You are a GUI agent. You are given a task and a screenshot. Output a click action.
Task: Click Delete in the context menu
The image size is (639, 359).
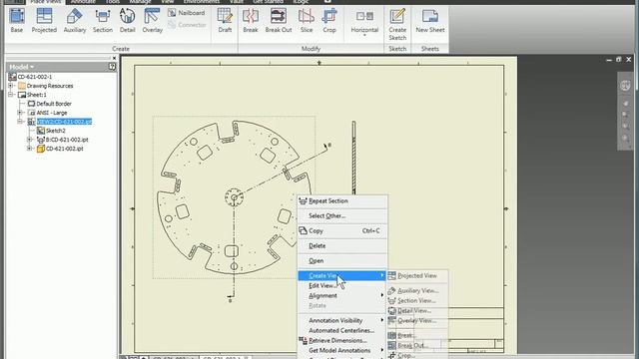(342, 246)
